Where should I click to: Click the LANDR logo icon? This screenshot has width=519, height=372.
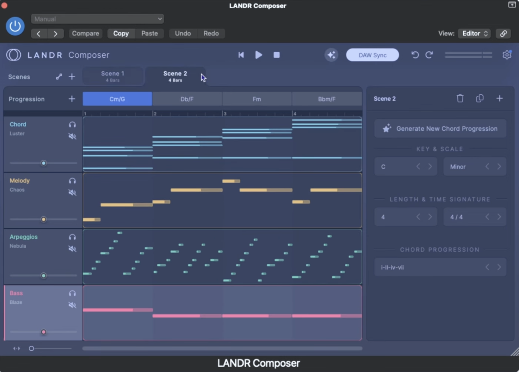coord(14,55)
